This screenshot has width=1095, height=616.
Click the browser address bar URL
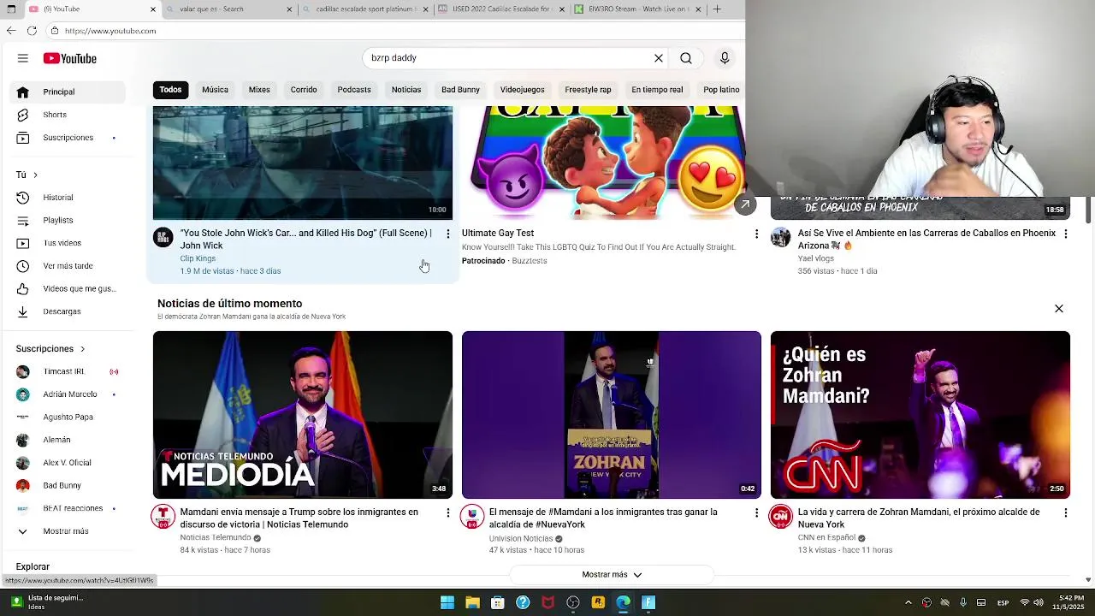coord(110,31)
